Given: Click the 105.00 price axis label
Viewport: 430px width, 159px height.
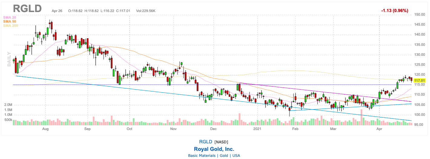Looking at the screenshot, I should tap(419, 105).
